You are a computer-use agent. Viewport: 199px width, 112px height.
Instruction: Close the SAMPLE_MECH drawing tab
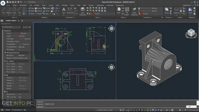coord(19,21)
